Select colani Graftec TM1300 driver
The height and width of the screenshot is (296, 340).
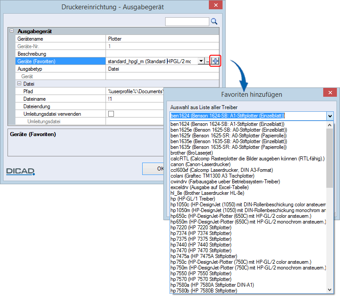click(248, 176)
